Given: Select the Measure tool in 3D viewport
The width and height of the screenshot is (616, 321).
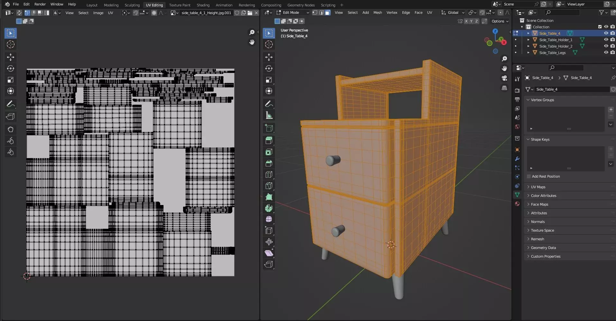Looking at the screenshot, I should pyautogui.click(x=269, y=115).
